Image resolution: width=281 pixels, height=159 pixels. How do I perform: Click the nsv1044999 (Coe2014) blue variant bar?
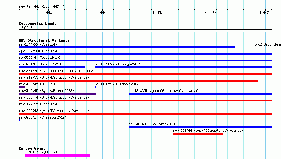coord(127,47)
